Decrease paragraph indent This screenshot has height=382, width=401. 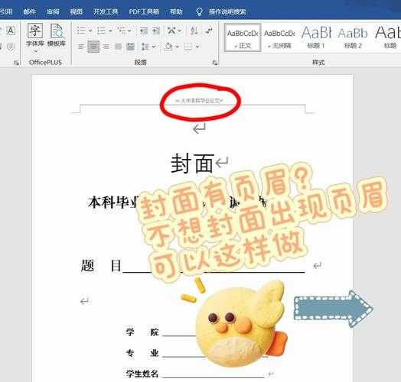click(144, 31)
